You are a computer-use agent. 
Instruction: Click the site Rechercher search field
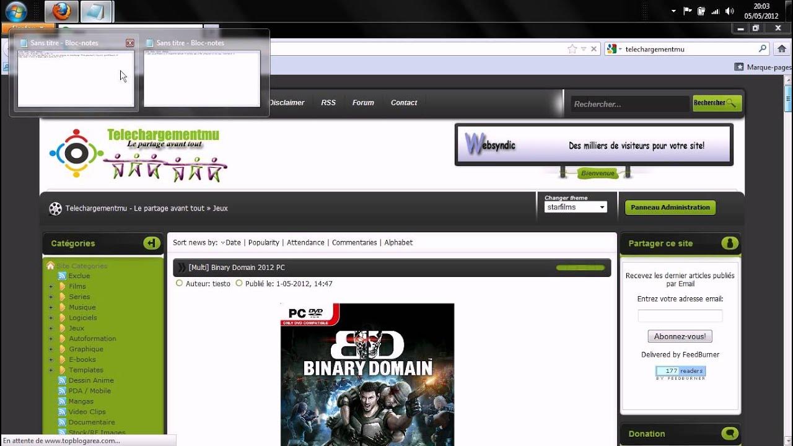point(630,104)
